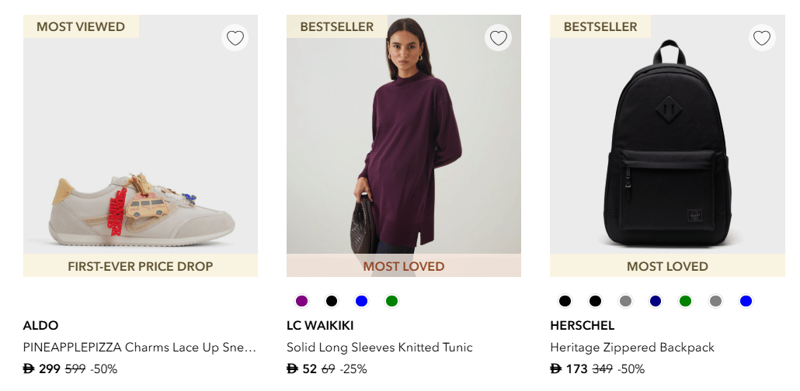Choose the black color swatch for the tunic

(332, 301)
